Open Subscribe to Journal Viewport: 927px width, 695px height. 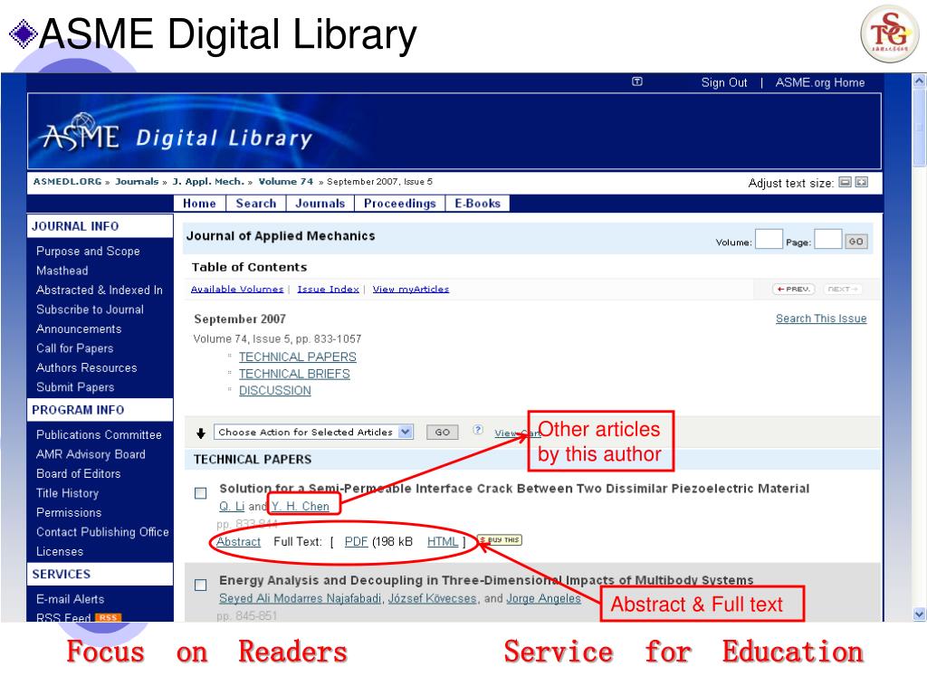[x=90, y=309]
